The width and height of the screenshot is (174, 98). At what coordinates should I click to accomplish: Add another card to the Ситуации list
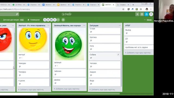pyautogui.click(x=102, y=90)
